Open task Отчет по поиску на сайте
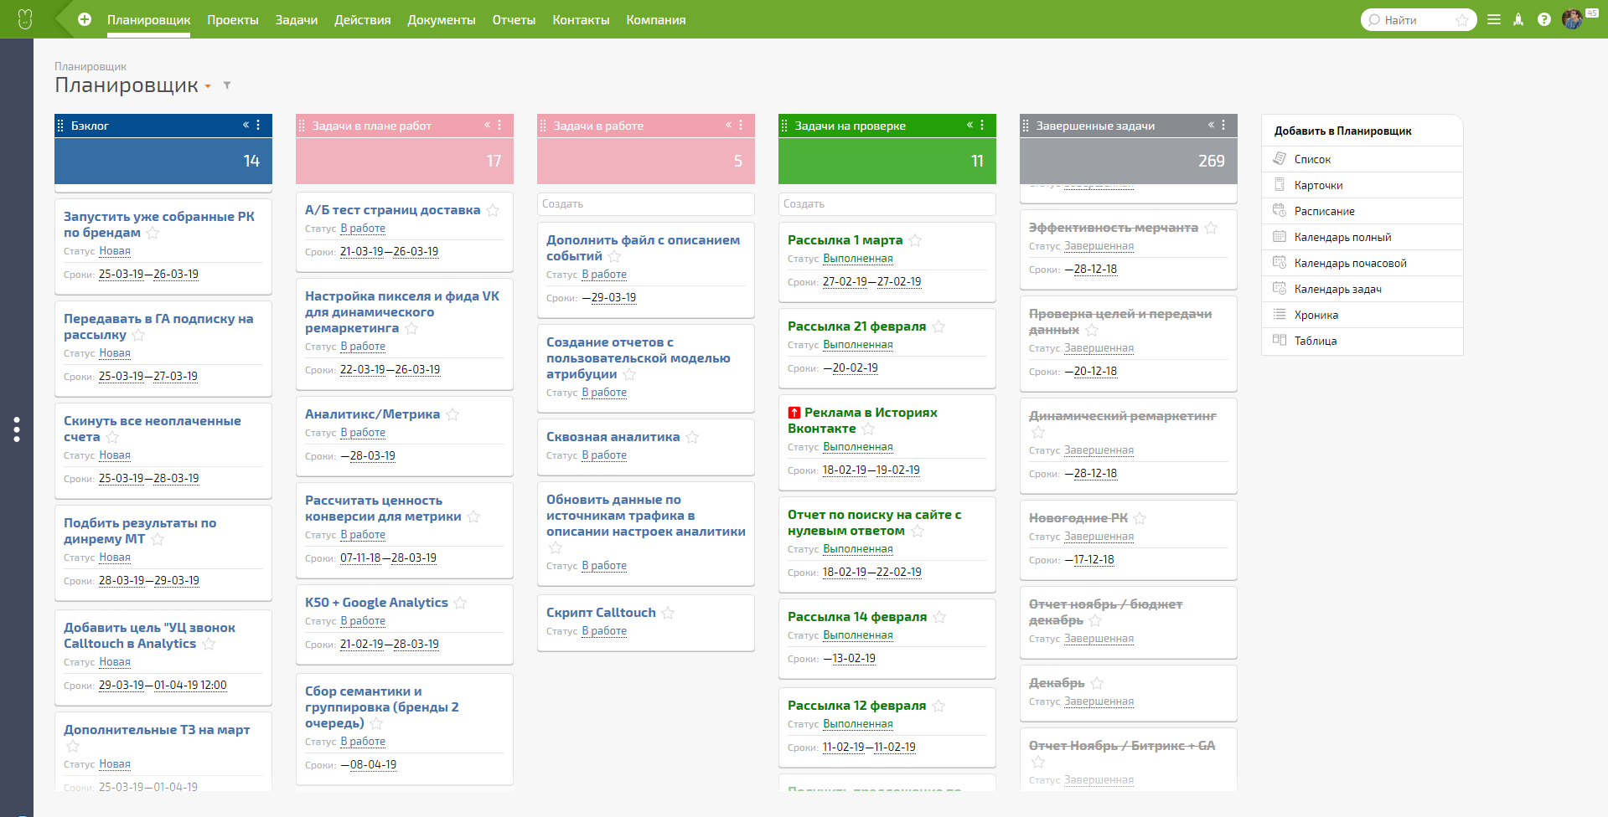 tap(874, 522)
